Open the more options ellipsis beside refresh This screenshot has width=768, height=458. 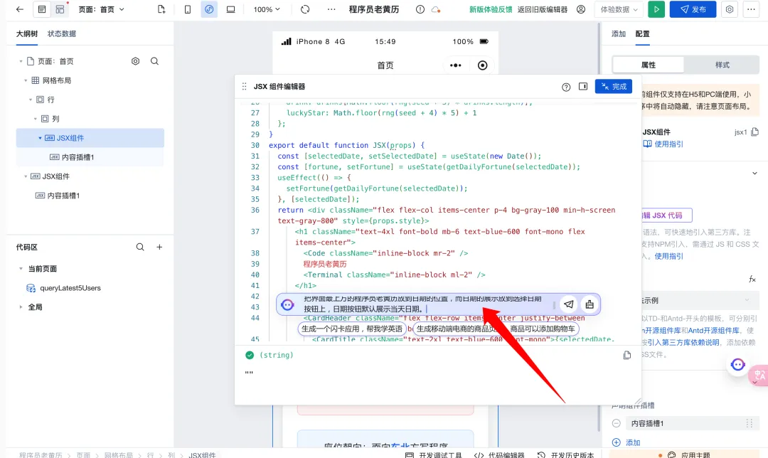331,9
